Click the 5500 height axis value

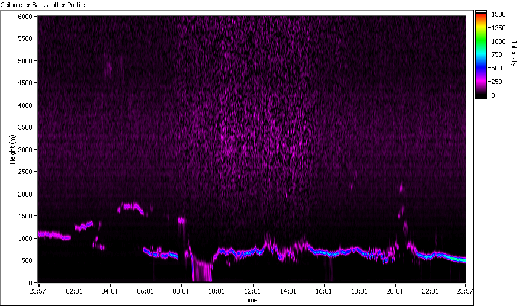(25, 38)
